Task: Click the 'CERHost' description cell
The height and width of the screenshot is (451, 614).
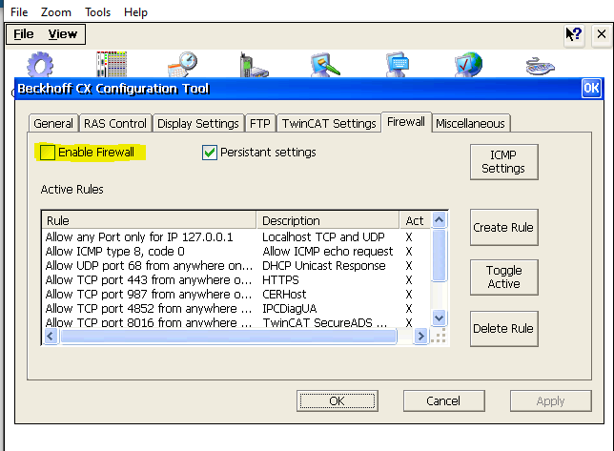Action: click(x=284, y=295)
